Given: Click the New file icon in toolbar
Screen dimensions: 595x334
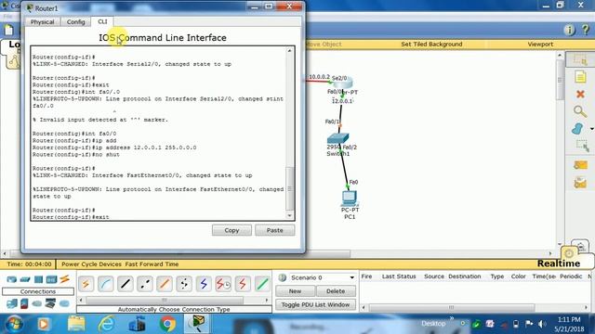Looking at the screenshot, I should point(9,30).
